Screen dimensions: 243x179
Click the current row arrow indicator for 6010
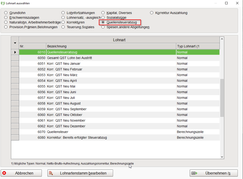pos(15,52)
